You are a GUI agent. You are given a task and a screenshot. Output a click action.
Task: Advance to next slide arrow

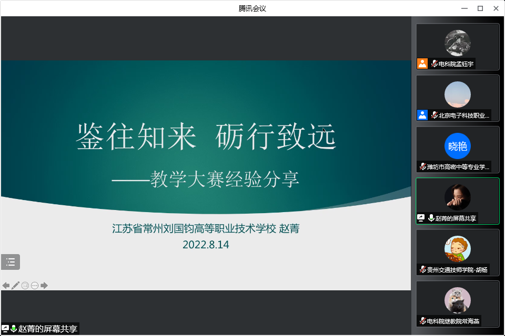pos(44,286)
